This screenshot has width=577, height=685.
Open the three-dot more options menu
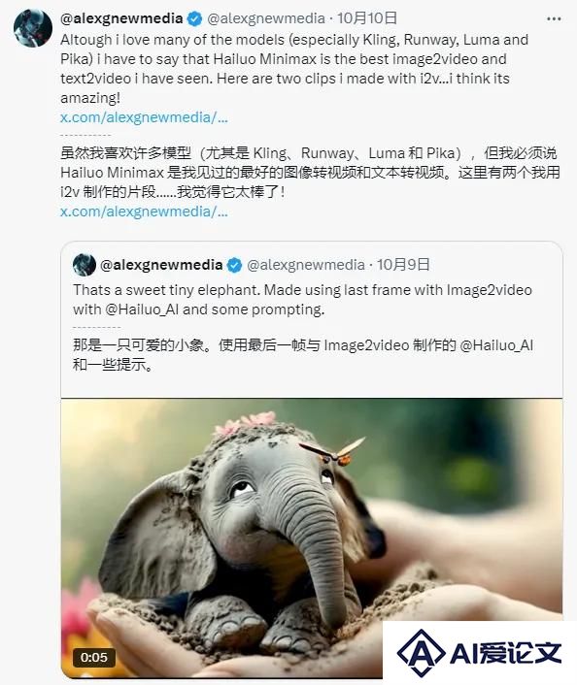point(554,18)
